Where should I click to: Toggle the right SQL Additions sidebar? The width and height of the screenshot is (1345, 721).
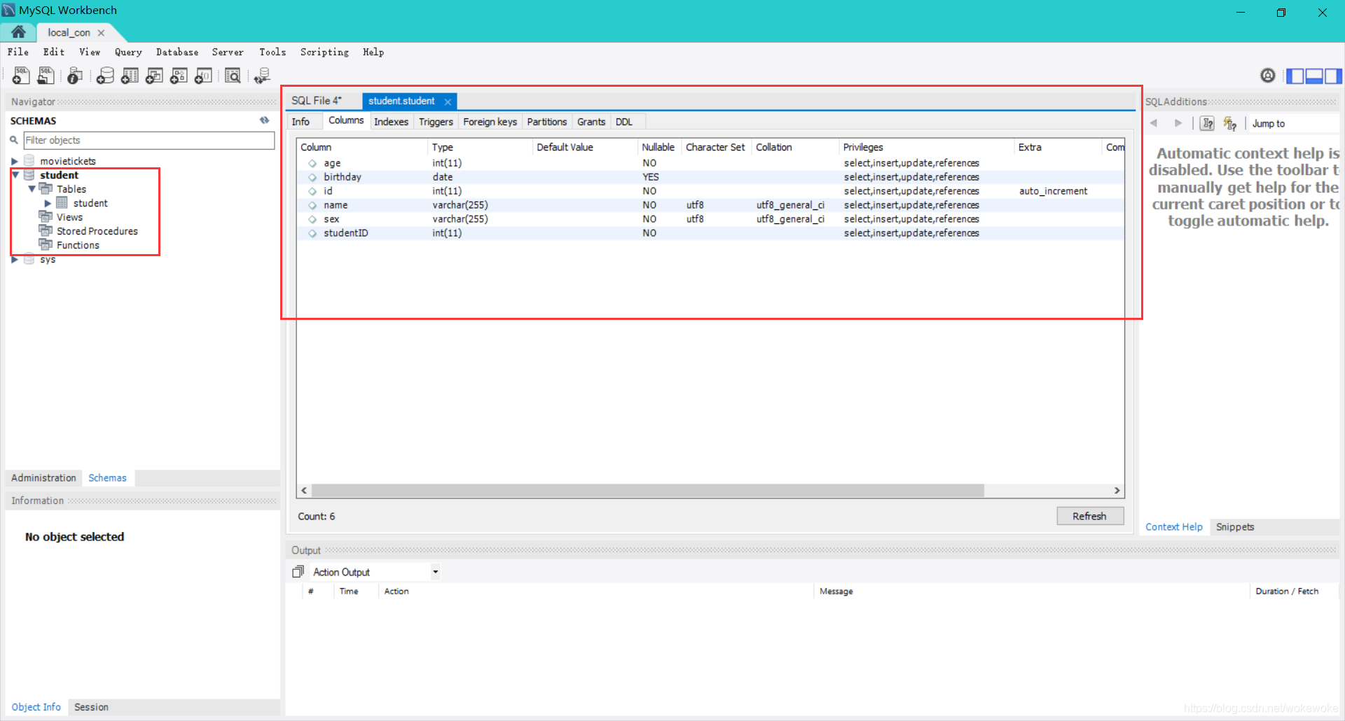(1333, 76)
